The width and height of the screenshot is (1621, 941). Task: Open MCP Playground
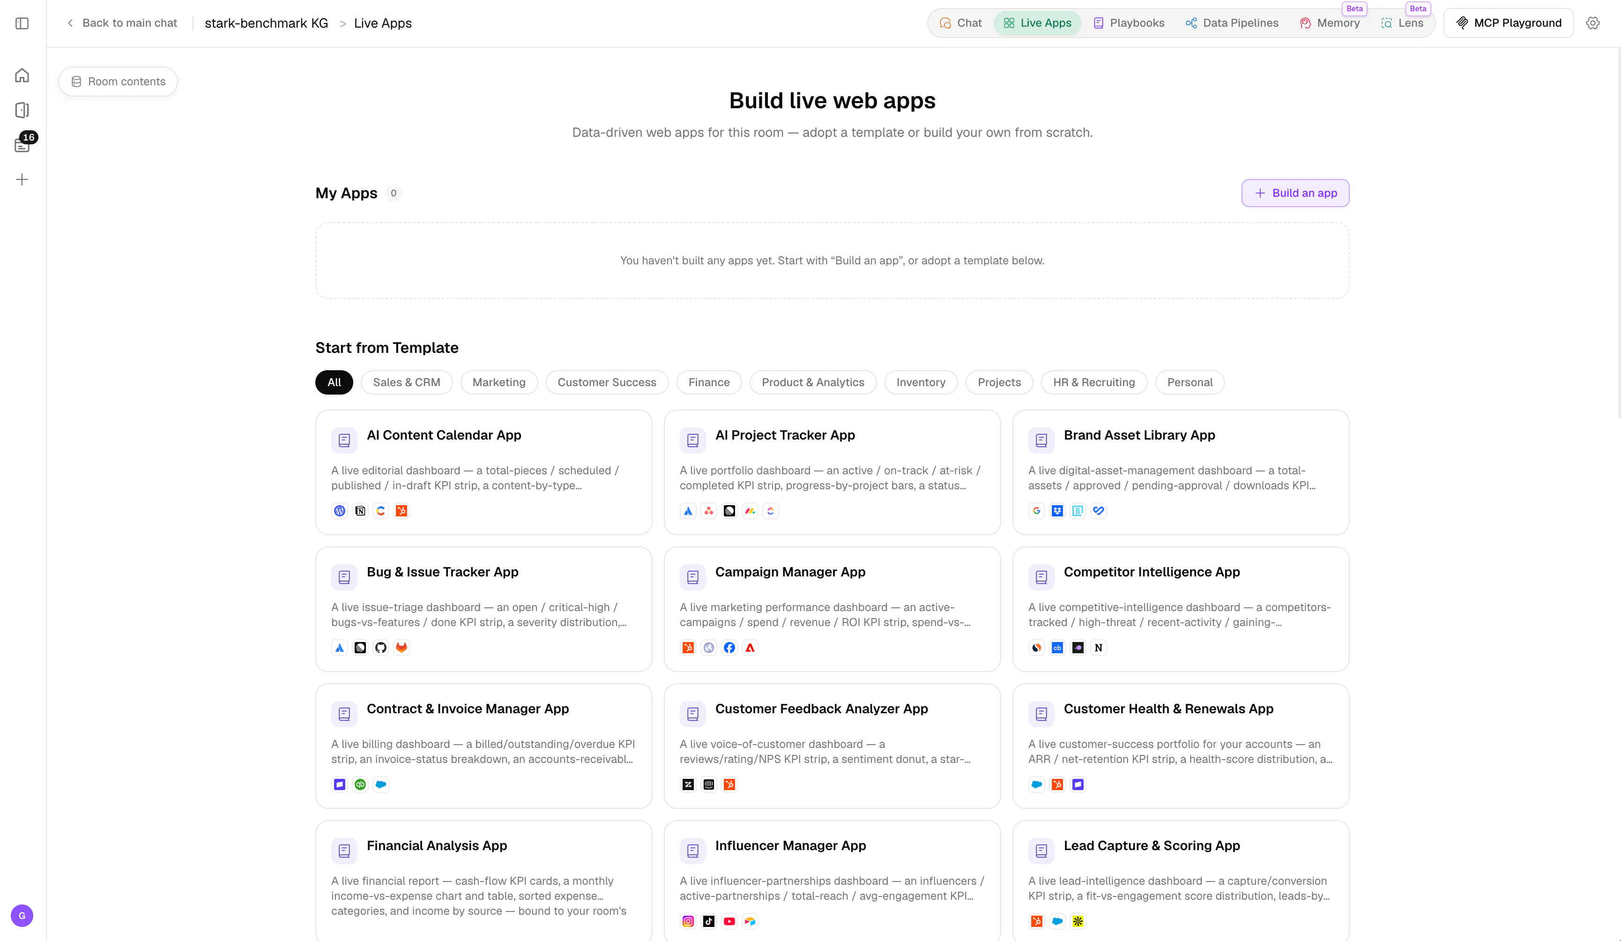pos(1509,23)
